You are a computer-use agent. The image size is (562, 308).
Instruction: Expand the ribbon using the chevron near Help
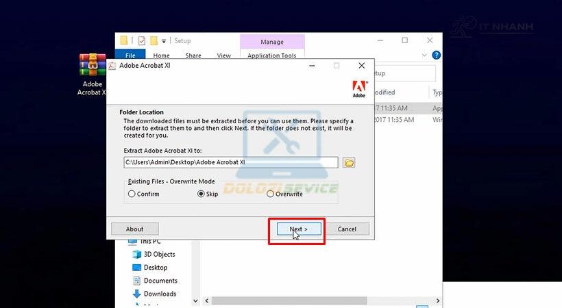tap(424, 55)
